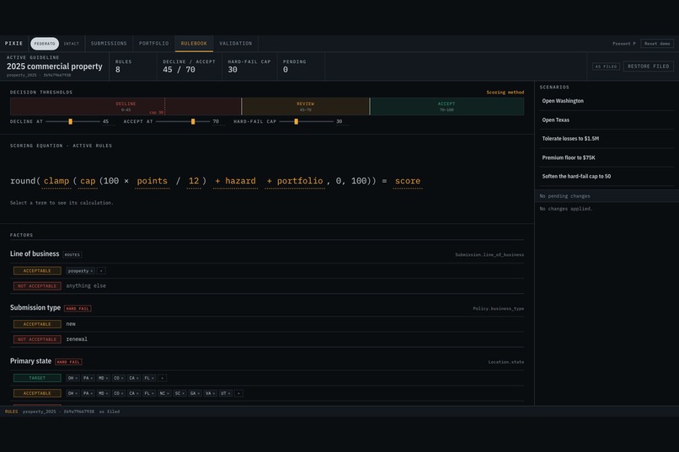This screenshot has height=452, width=679.
Task: Click the 'renewal' value under Submission type
Action: (x=77, y=339)
